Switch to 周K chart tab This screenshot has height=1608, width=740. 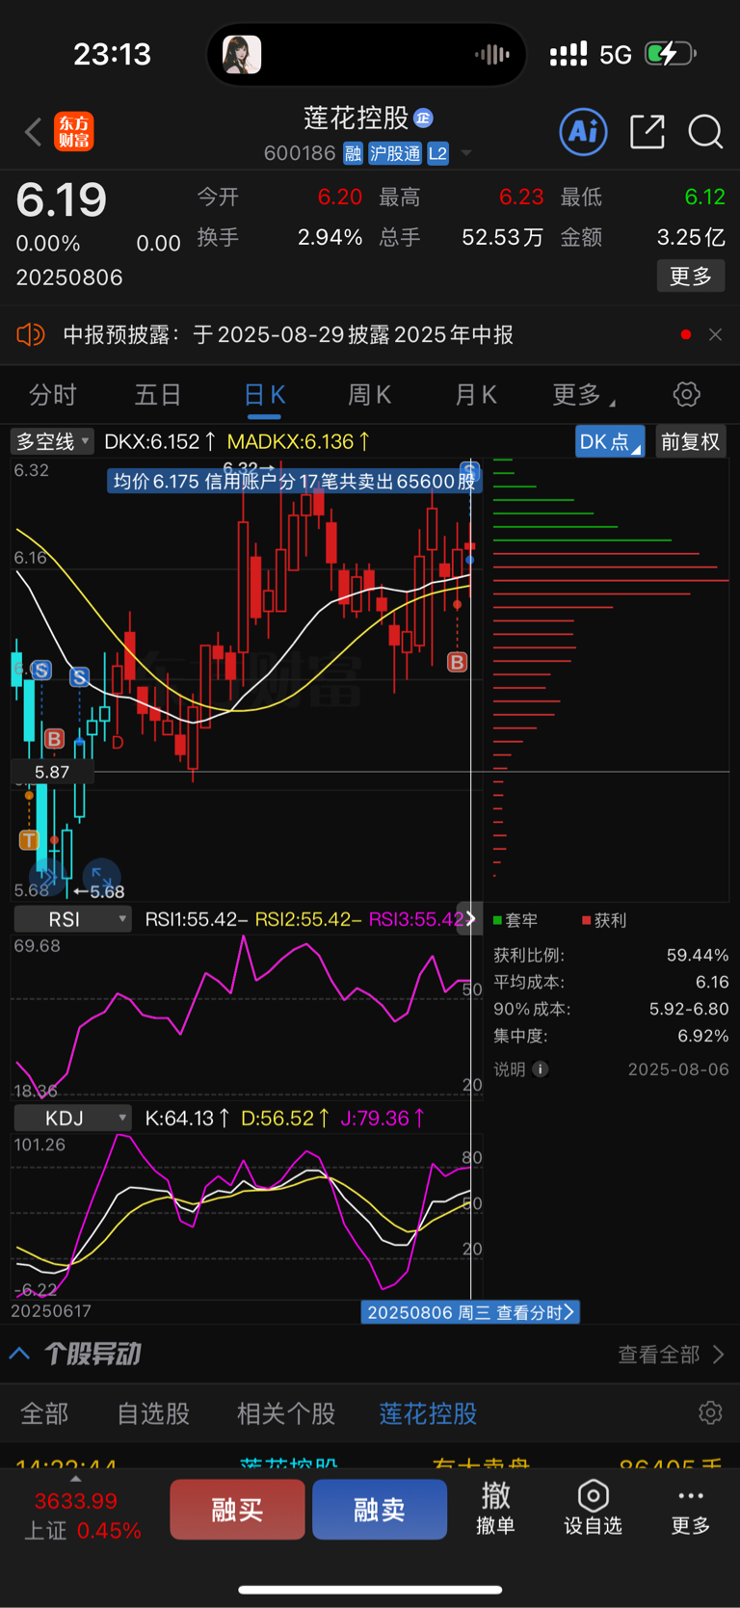[370, 394]
